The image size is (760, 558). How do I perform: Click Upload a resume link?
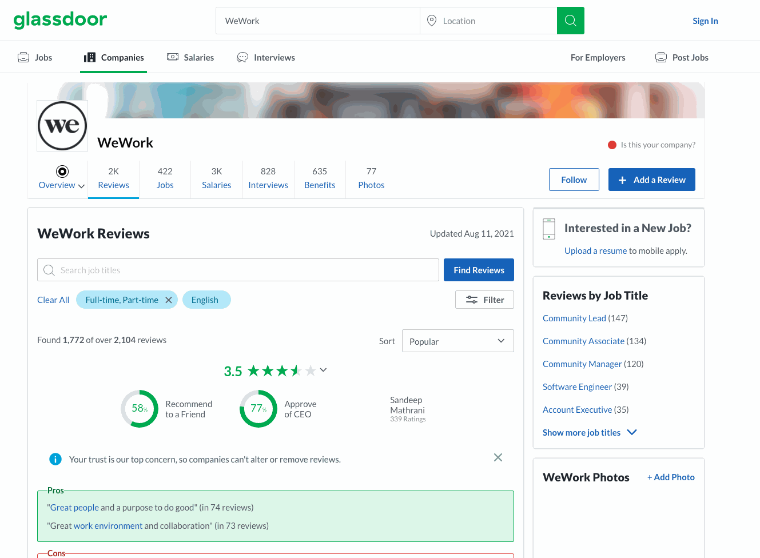[x=595, y=250]
